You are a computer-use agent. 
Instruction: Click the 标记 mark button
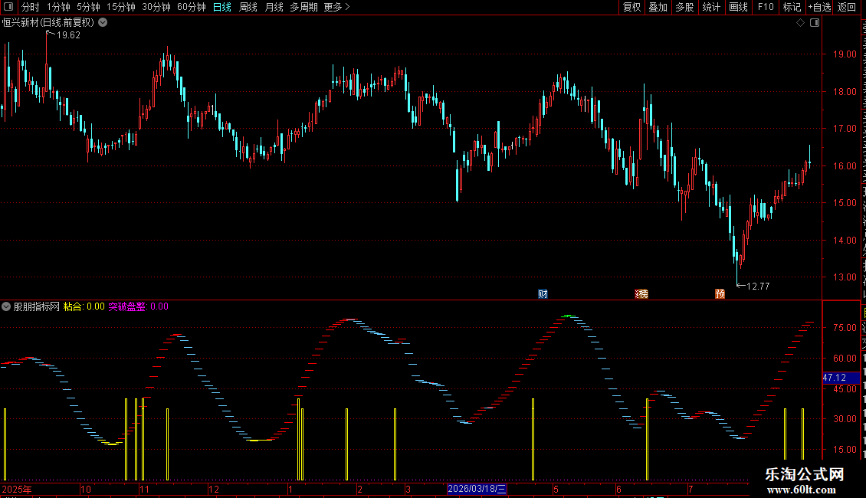pos(792,7)
